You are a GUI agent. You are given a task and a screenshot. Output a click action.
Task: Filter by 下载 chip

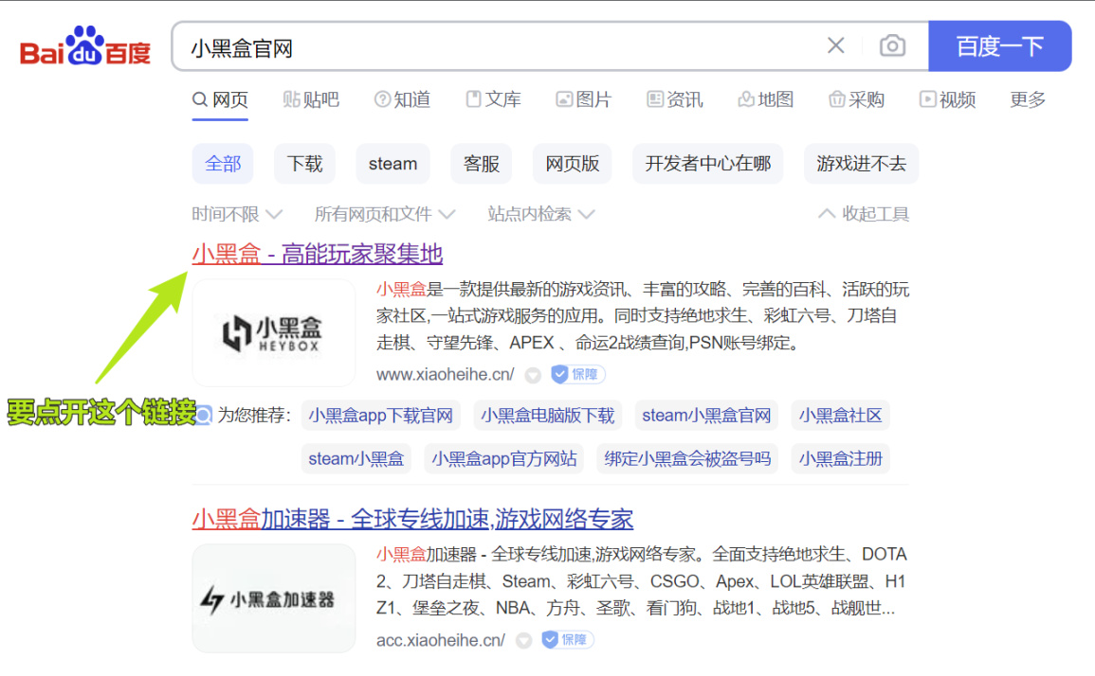click(304, 164)
